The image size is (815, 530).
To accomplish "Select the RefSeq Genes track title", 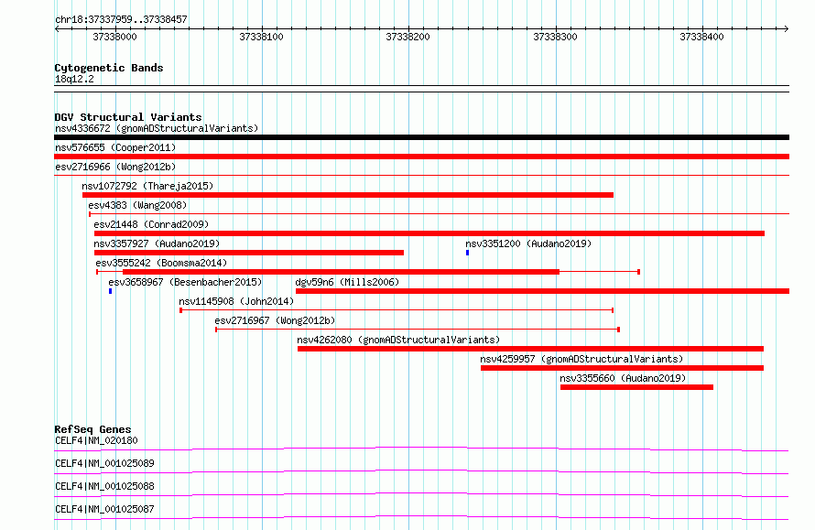I will coord(92,429).
